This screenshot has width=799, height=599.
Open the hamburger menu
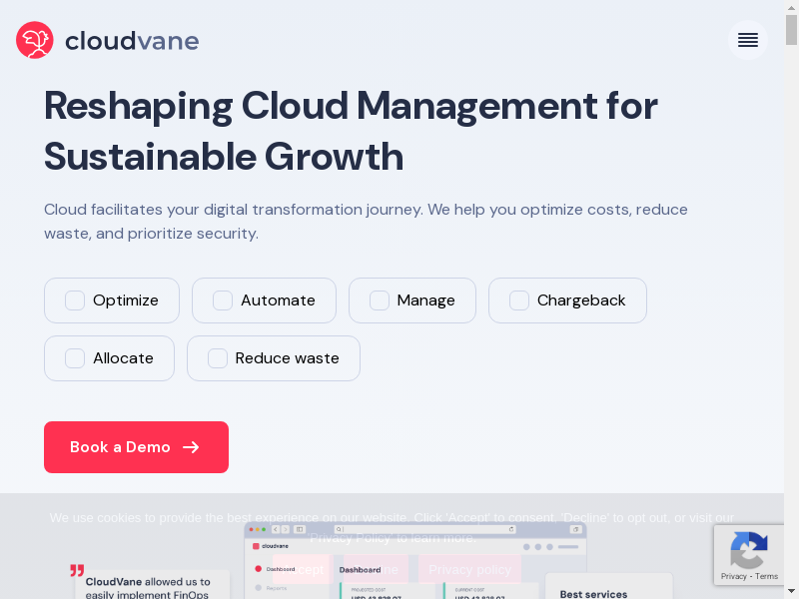tap(747, 40)
